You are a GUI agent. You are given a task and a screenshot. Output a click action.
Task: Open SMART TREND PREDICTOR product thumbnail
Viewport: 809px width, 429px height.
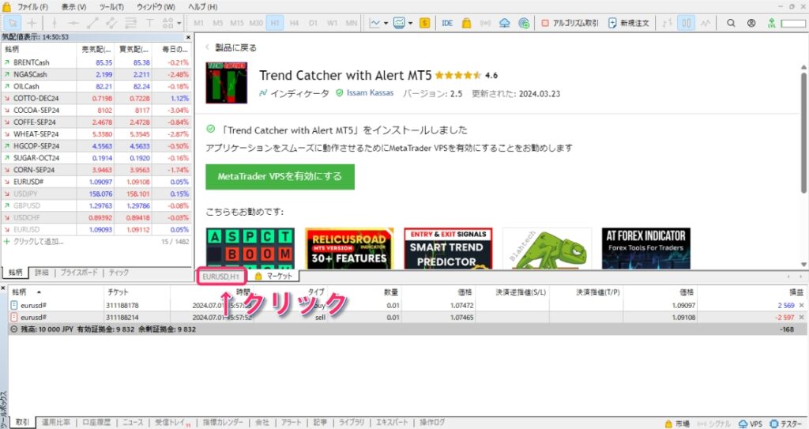[448, 248]
